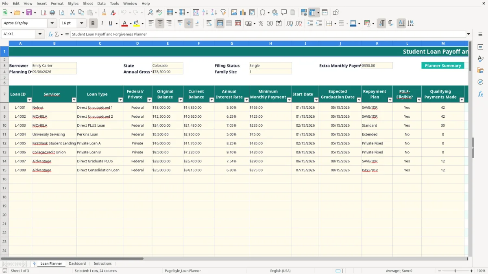Open the Current Balance filter dropdown
This screenshot has width=488, height=274.
click(211, 100)
